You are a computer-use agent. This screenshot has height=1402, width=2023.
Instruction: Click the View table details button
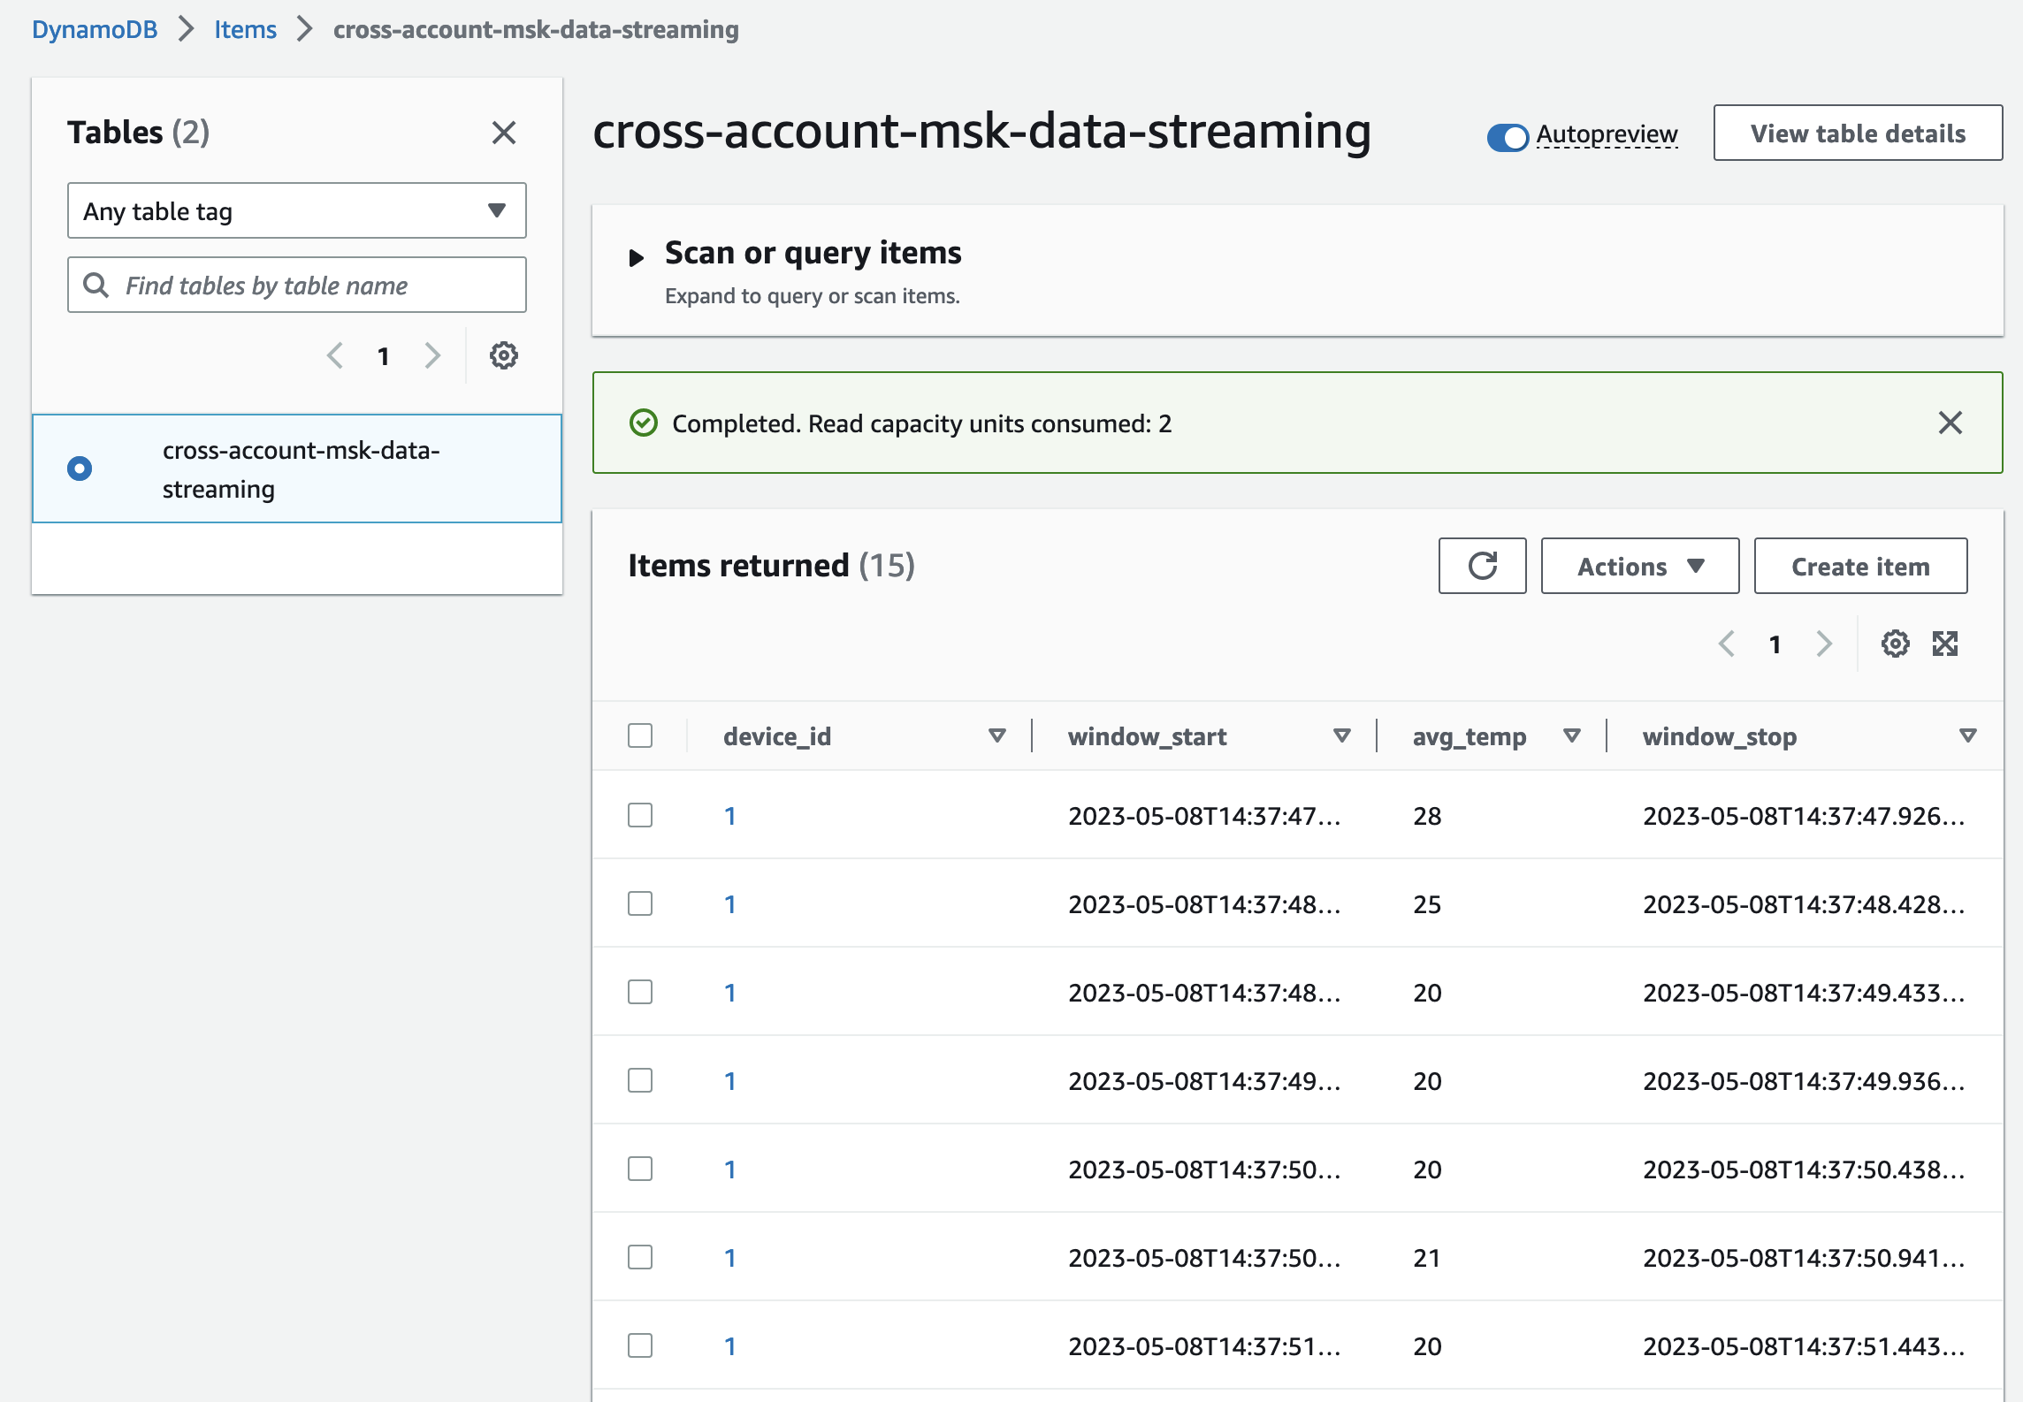click(1858, 133)
